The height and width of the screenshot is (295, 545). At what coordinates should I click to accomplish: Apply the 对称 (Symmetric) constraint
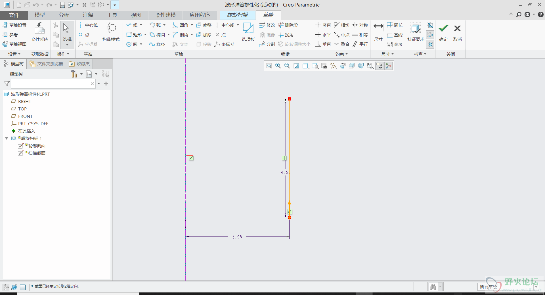coord(360,25)
